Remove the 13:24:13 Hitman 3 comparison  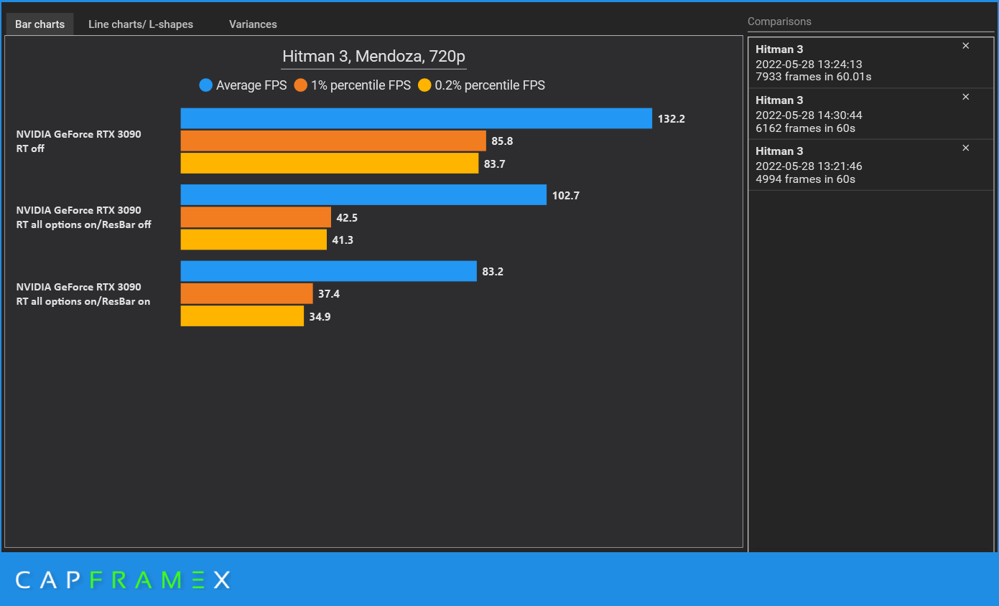[x=965, y=46]
